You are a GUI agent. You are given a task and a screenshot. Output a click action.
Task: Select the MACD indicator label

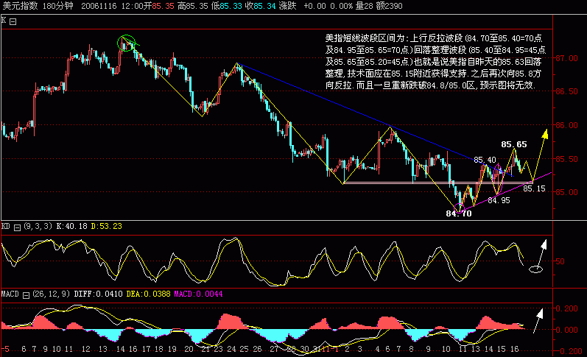click(10, 294)
